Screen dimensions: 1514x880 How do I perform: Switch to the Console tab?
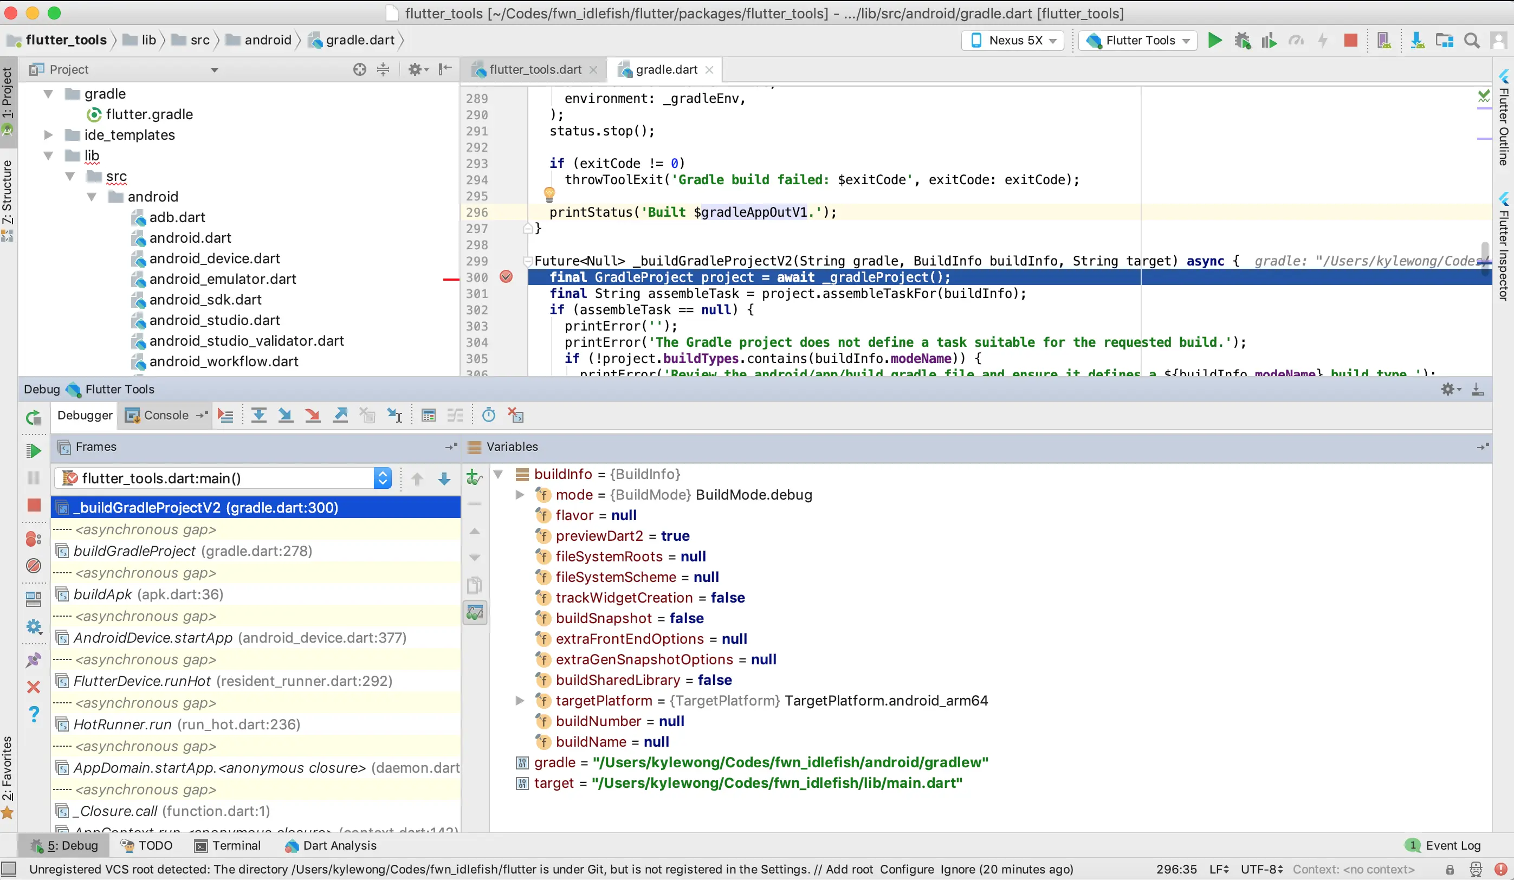[x=165, y=415]
